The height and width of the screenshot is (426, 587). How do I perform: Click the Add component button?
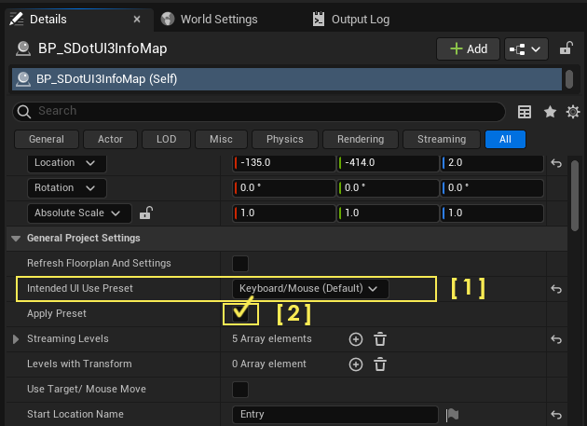pos(468,49)
